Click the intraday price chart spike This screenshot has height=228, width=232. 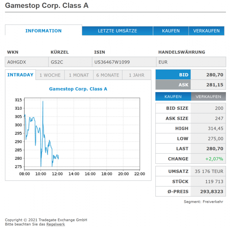43,102
